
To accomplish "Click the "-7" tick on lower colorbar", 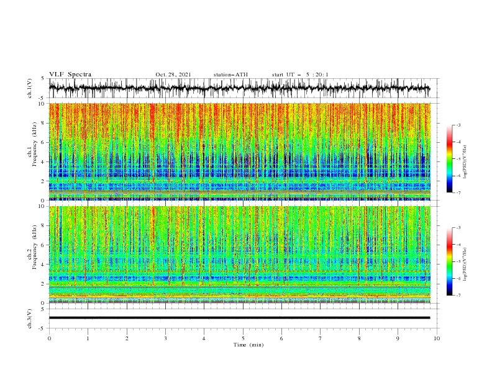I will pyautogui.click(x=458, y=296).
